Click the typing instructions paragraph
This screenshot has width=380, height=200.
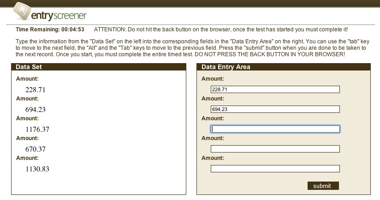(190, 48)
